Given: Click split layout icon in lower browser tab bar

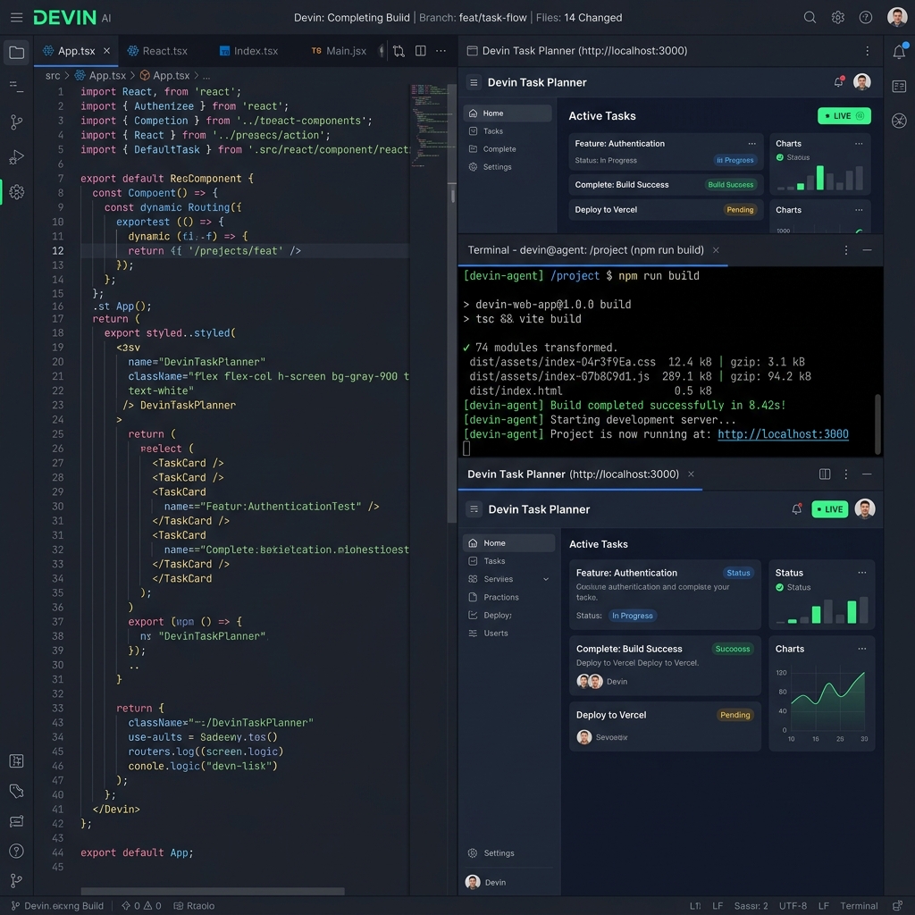Looking at the screenshot, I should click(825, 474).
